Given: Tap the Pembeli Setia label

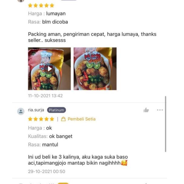Looking at the screenshot, I should coord(82,119).
